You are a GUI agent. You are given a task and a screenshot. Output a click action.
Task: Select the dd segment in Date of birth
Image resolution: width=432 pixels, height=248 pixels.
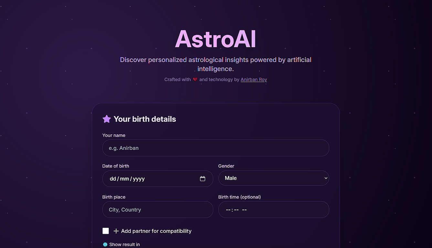coord(113,179)
